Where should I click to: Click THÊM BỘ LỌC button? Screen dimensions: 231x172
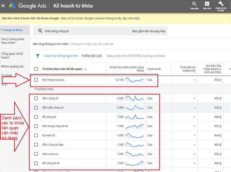pyautogui.click(x=92, y=56)
